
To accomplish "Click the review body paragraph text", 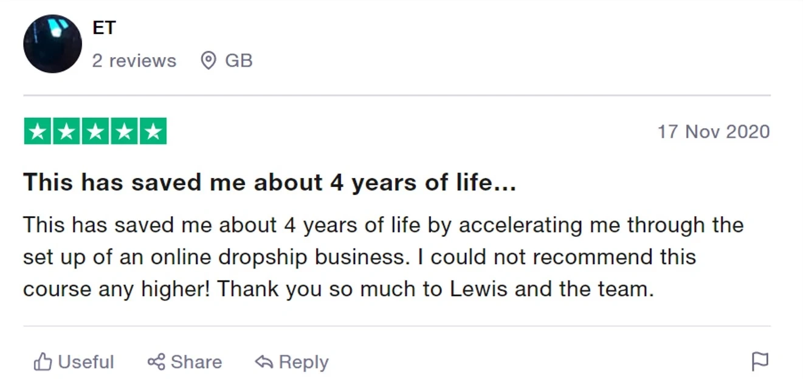I will pos(383,256).
